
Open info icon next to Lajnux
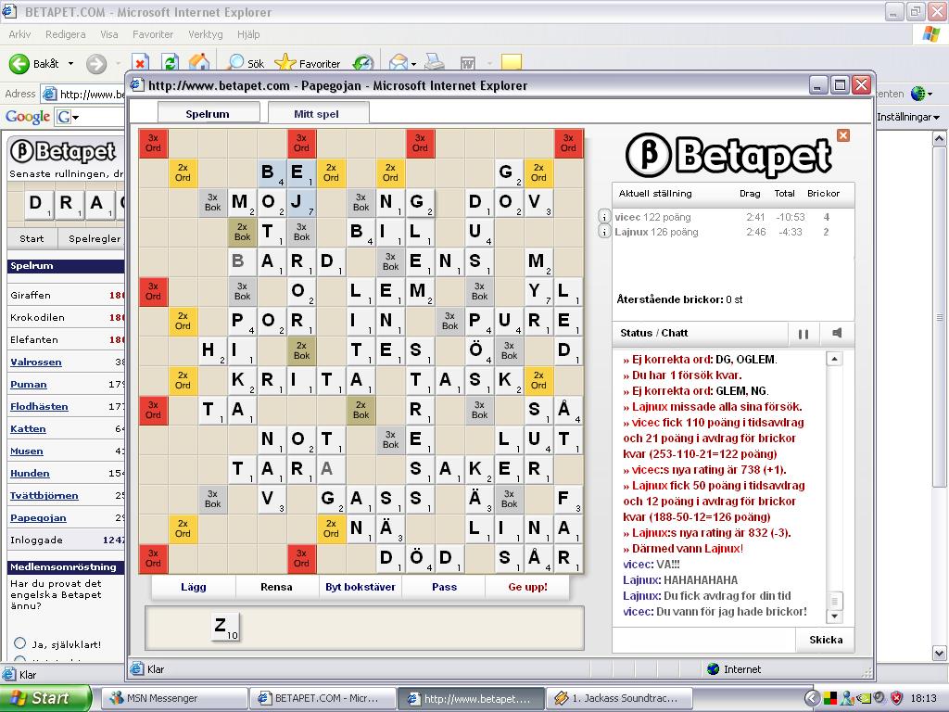[x=604, y=231]
